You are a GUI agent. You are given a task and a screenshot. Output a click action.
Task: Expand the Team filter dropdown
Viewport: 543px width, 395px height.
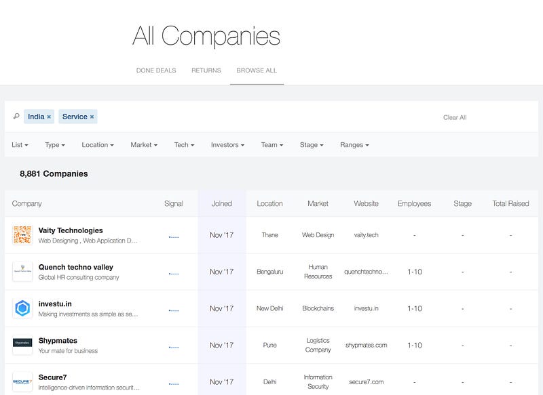(x=272, y=145)
